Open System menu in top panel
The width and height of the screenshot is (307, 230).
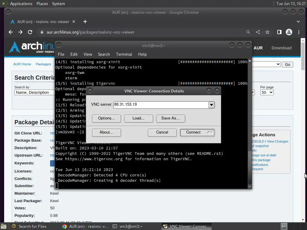point(58,4)
